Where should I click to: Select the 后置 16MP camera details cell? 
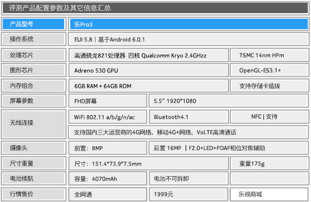point(228,148)
